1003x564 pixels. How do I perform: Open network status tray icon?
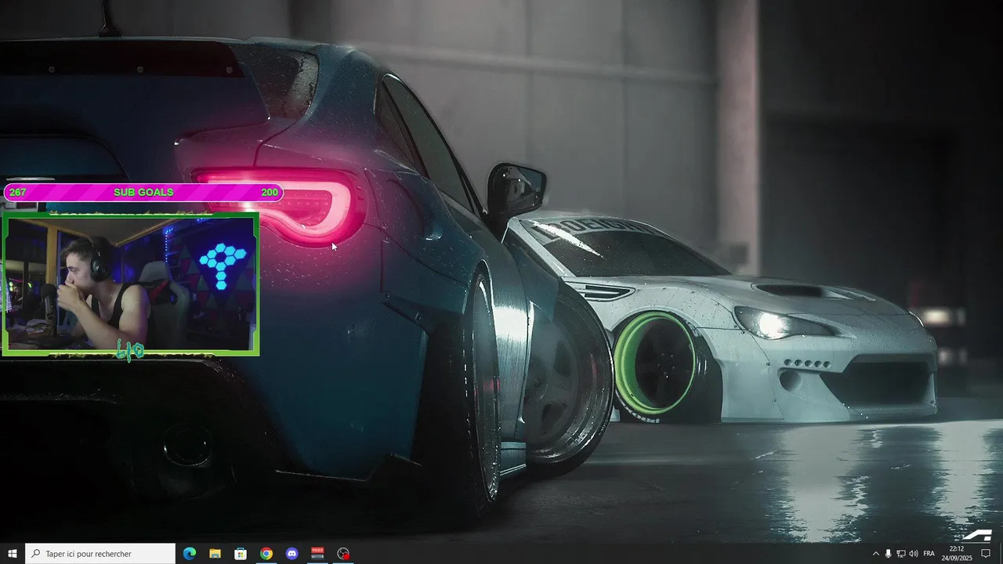tap(901, 554)
